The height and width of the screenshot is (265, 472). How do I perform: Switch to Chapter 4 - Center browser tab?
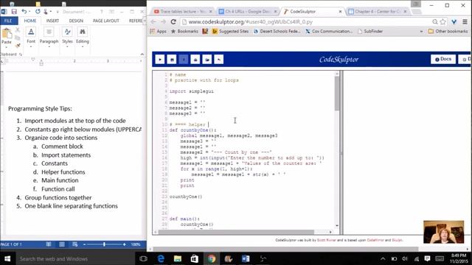(378, 12)
